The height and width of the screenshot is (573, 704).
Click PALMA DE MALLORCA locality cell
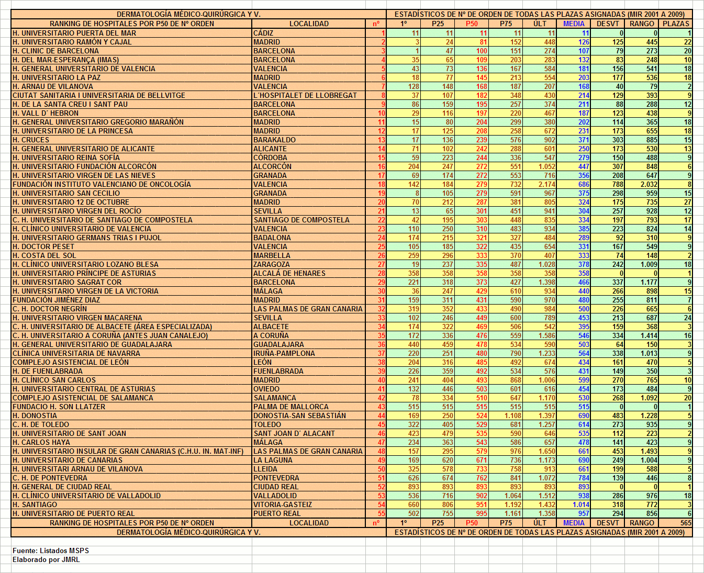pyautogui.click(x=309, y=407)
